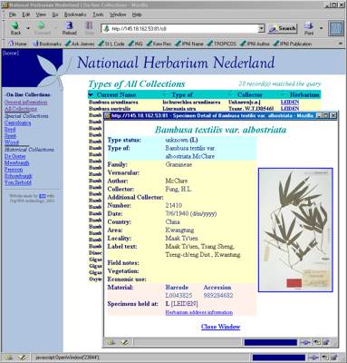Click the Close Window link in popup
Image resolution: width=347 pixels, height=363 pixels.
(220, 327)
